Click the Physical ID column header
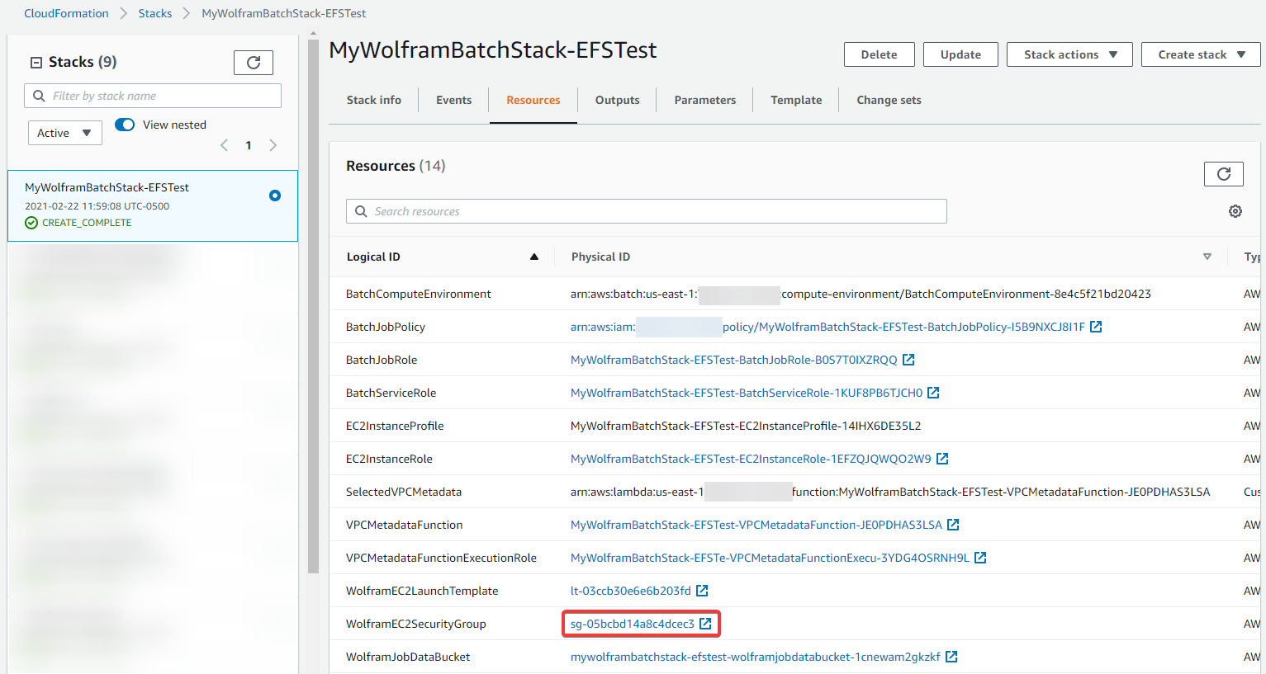1266x674 pixels. pyautogui.click(x=600, y=257)
